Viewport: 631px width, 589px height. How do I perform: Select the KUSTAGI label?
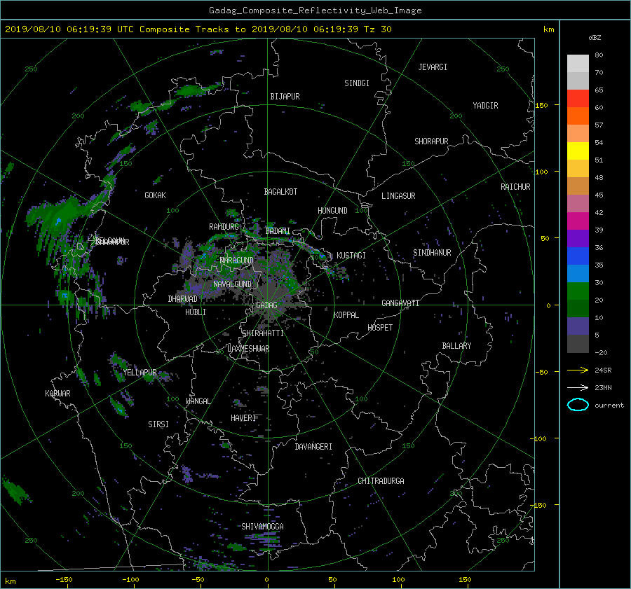[351, 256]
